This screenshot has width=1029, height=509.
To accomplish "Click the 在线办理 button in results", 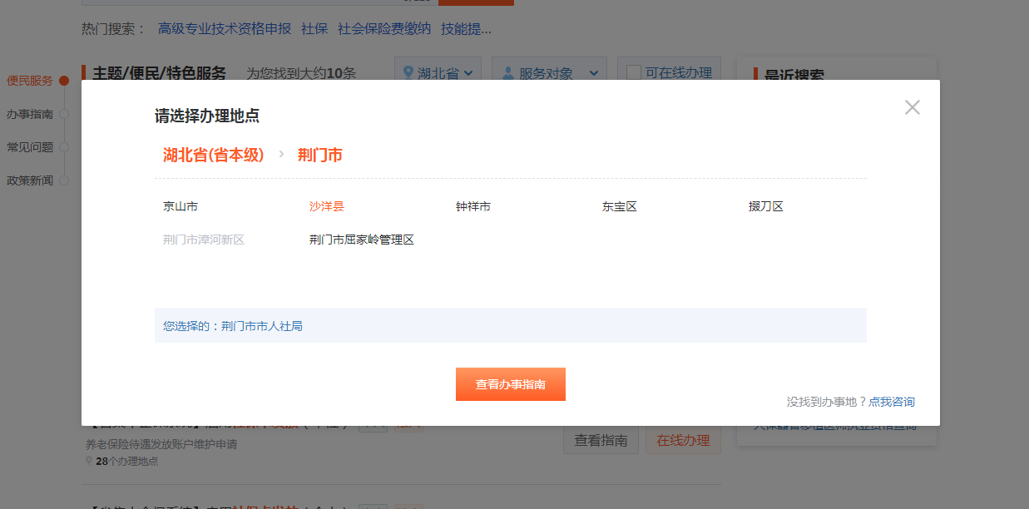I will 682,440.
